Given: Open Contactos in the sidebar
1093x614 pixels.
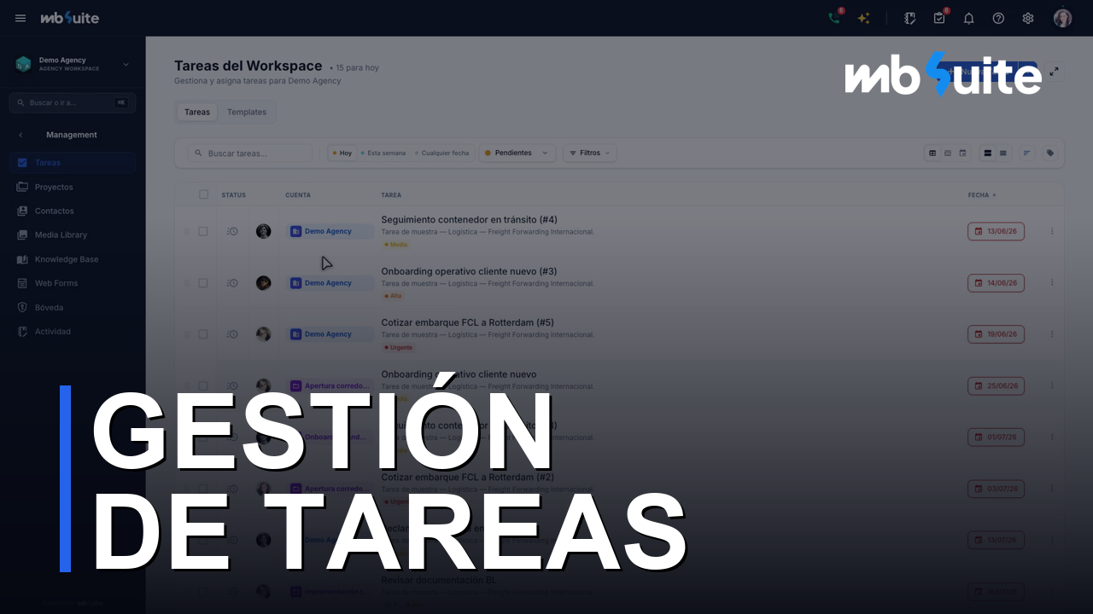Looking at the screenshot, I should coord(73,211).
